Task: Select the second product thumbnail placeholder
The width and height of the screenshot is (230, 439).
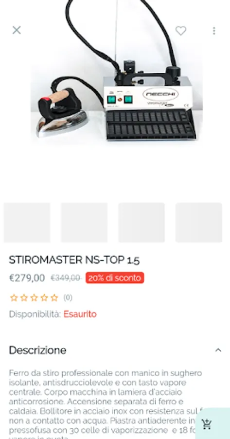Action: click(x=84, y=222)
